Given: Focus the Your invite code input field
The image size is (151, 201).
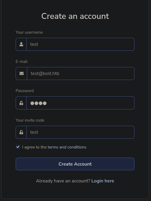Looking at the screenshot, I should 80,132.
